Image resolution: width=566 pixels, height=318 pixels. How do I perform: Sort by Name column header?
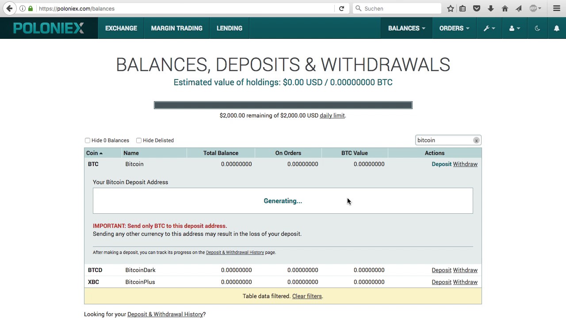(154, 153)
